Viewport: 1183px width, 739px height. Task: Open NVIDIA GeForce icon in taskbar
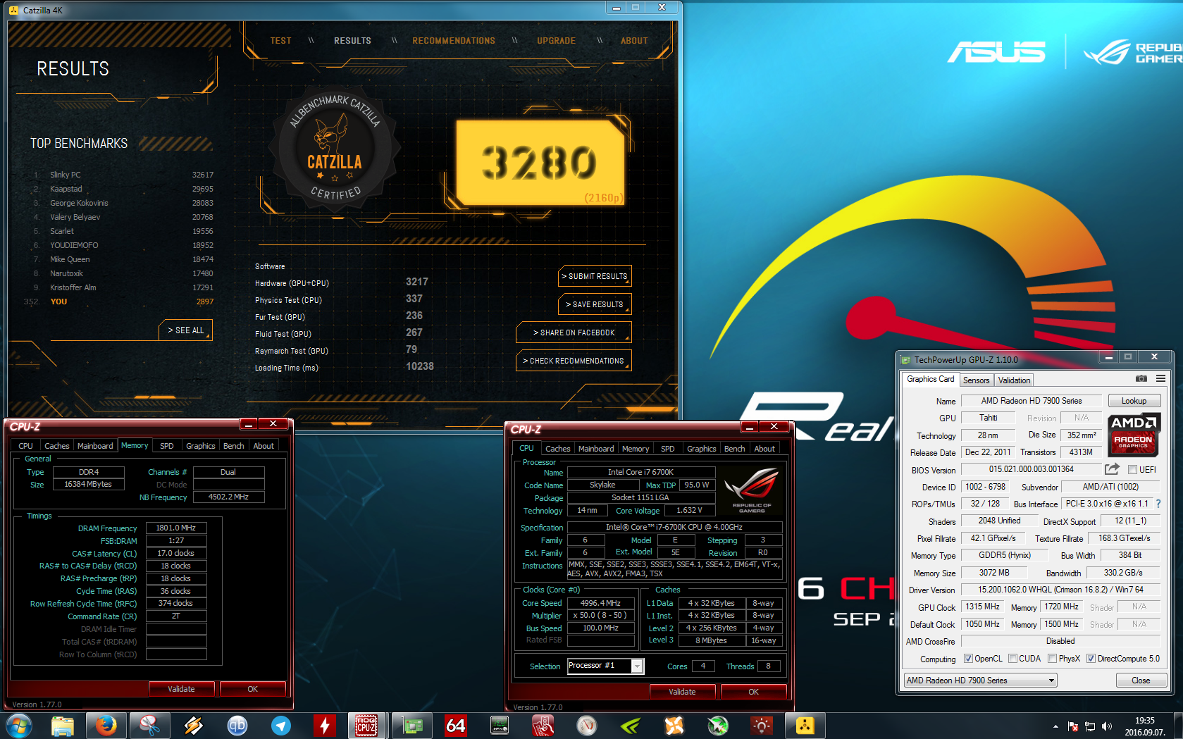click(631, 726)
